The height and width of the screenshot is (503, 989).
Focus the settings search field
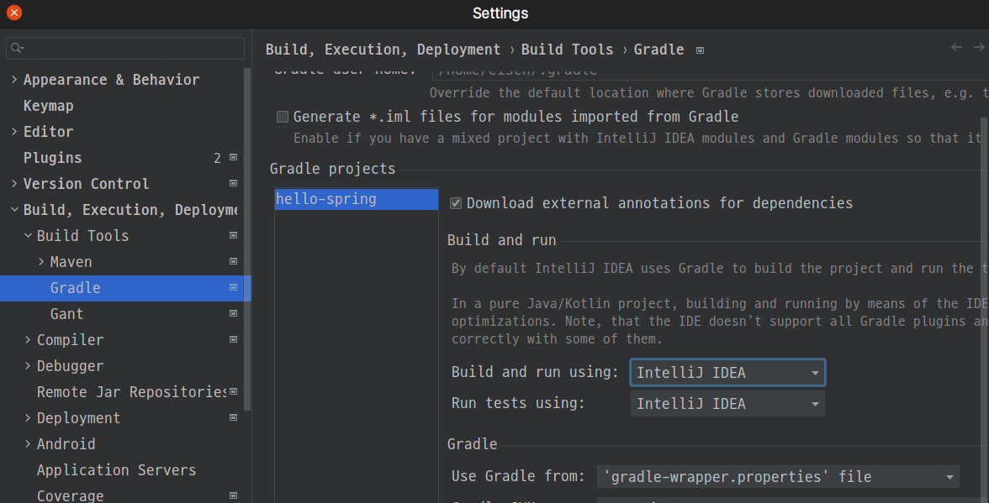coord(124,49)
